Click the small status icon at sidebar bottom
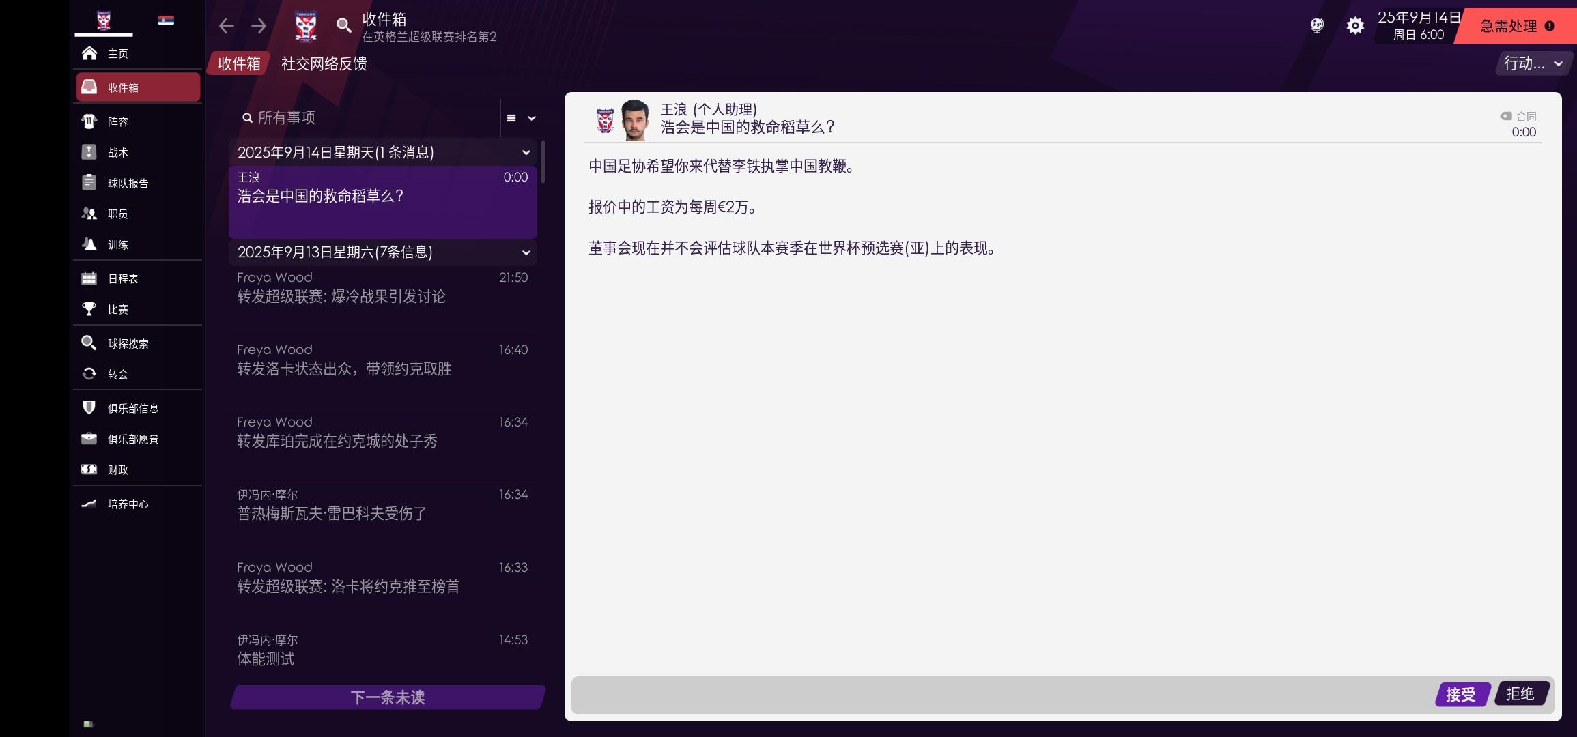 88,724
